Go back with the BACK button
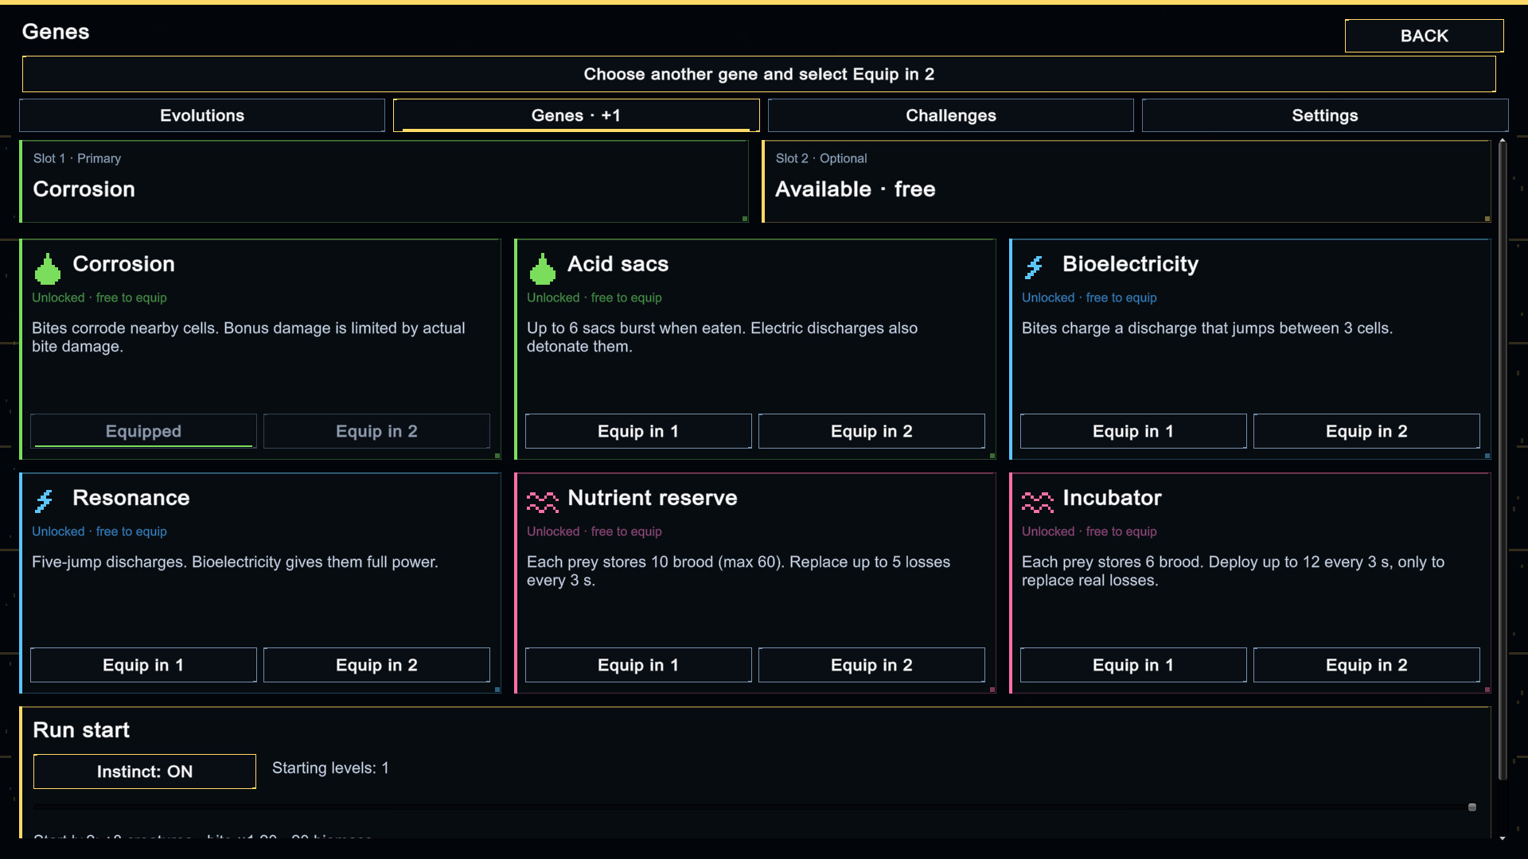This screenshot has width=1528, height=859. coord(1425,36)
